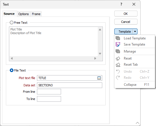Image resolution: width=156 pixels, height=126 pixels.
Task: Click the Cancel button
Action: point(126,22)
